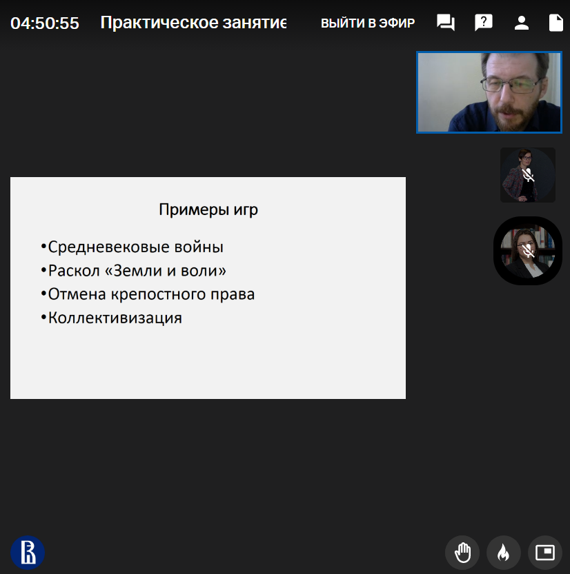Viewport: 570px width, 574px height.
Task: Click the bullet Раскол «Земли и воли»
Action: [137, 270]
